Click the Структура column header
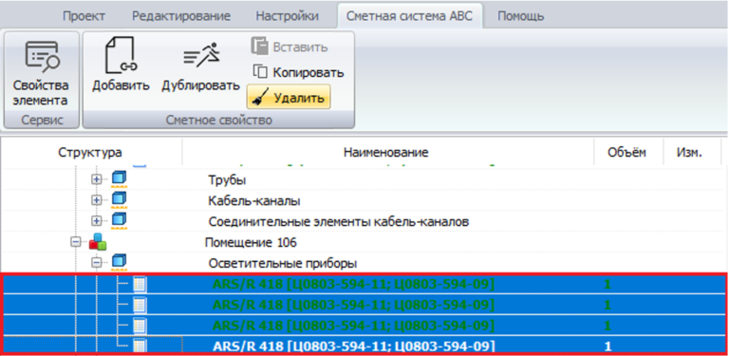The width and height of the screenshot is (729, 356). tap(90, 153)
